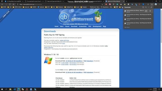This screenshot has height=91, width=162.
Task: Open more options in Downloads panel header
Action: pos(149,7)
